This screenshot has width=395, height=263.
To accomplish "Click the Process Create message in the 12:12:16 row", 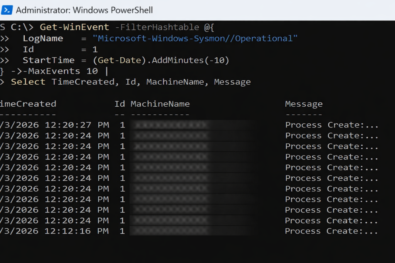I will tap(331, 231).
